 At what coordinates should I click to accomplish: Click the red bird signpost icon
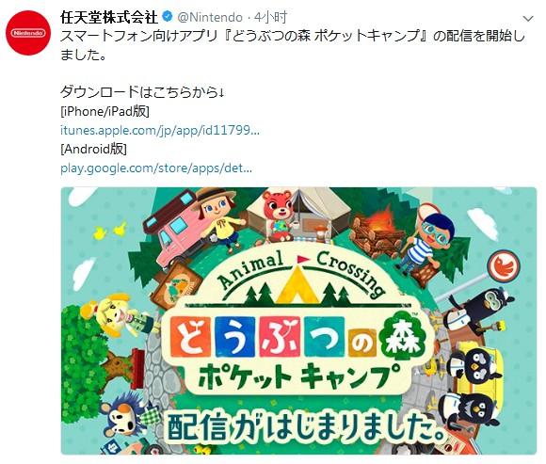(503, 266)
